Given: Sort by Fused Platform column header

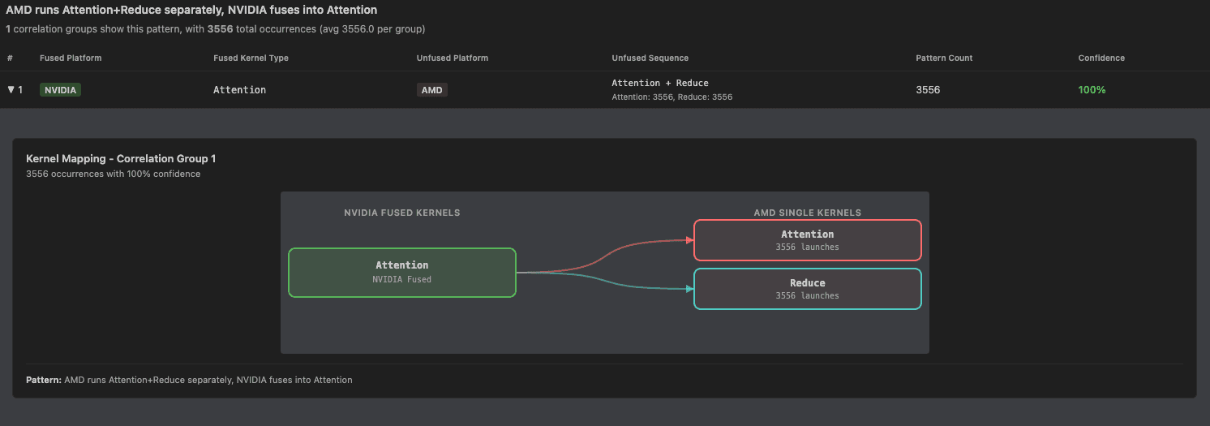Looking at the screenshot, I should (x=71, y=58).
